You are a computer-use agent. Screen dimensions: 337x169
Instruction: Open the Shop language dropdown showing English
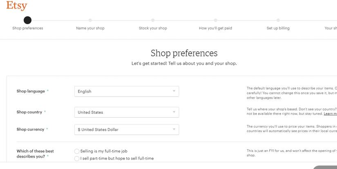(127, 91)
